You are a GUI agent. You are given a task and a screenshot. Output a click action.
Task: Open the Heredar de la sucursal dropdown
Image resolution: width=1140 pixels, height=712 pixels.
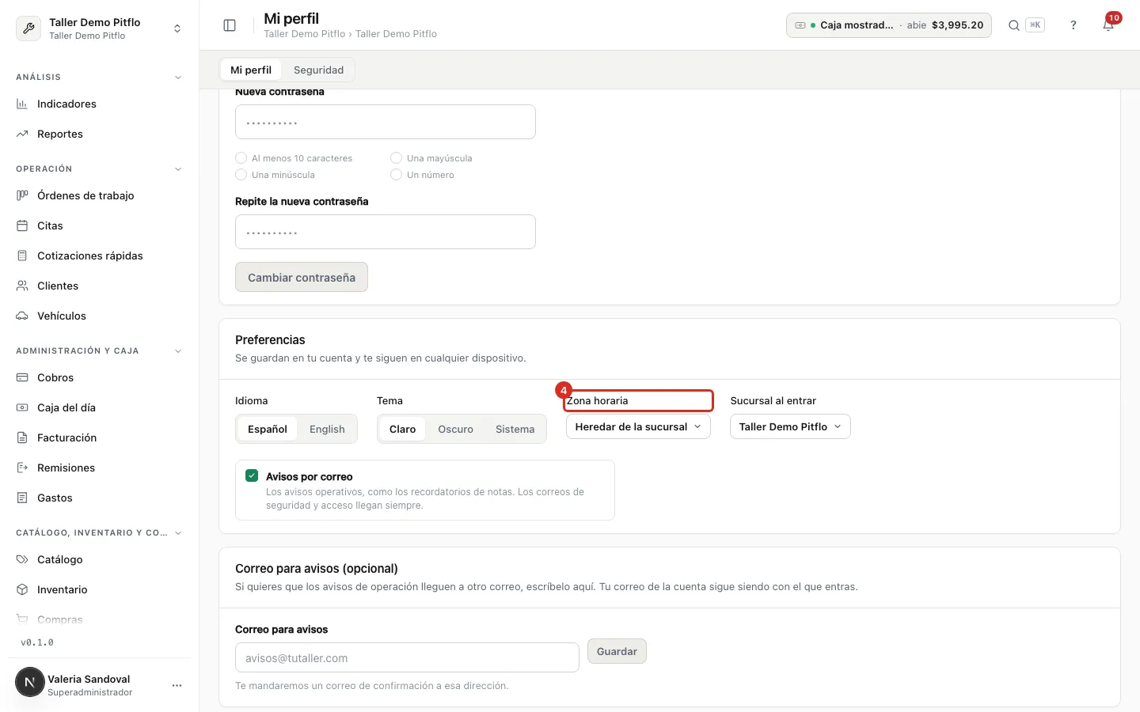638,426
